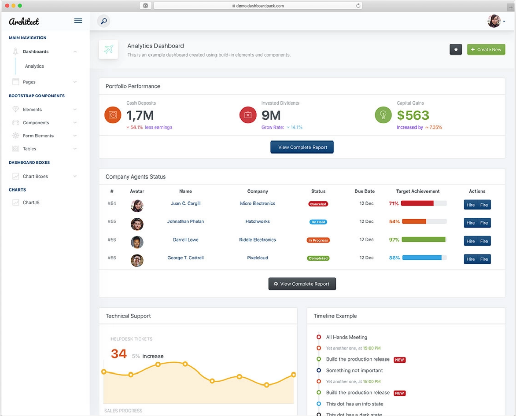Open the search magnifier icon

point(104,21)
